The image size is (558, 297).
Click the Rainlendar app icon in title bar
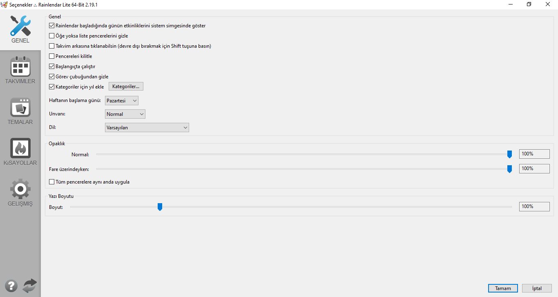4,4
